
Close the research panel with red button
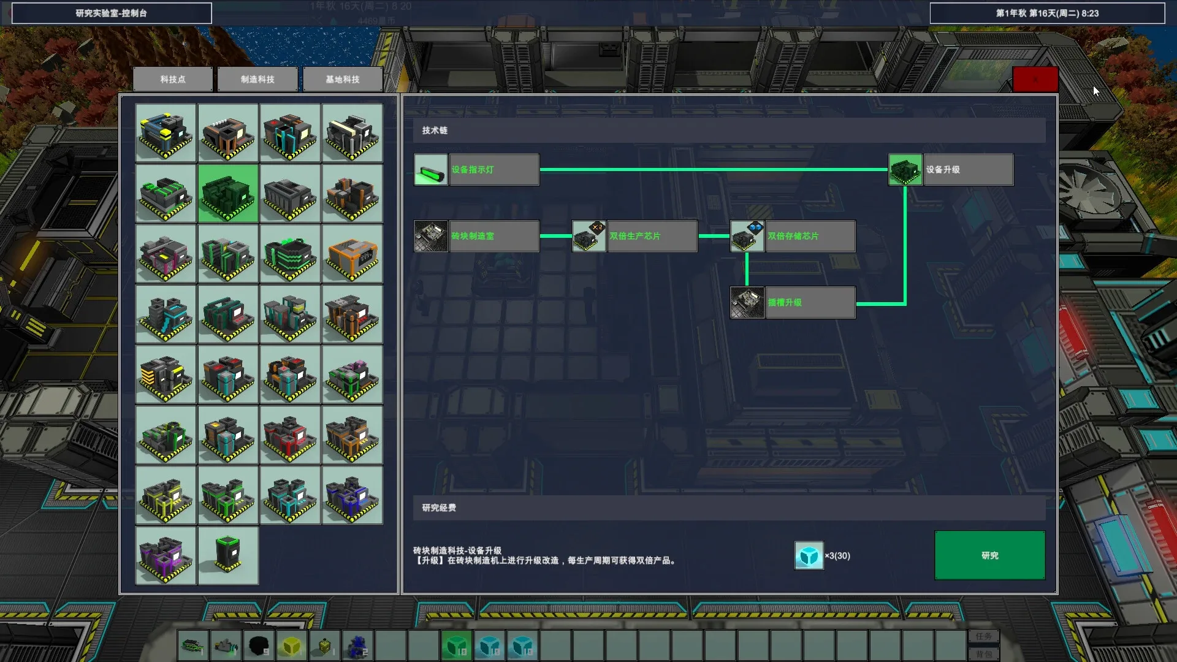pyautogui.click(x=1035, y=79)
